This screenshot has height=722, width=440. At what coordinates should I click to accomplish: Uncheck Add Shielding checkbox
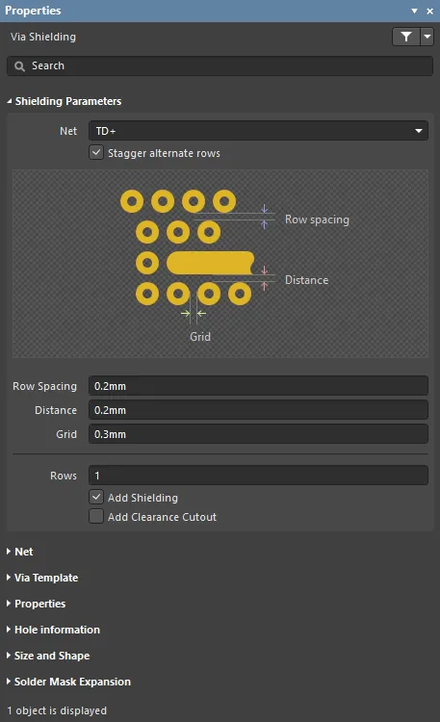[x=96, y=497]
